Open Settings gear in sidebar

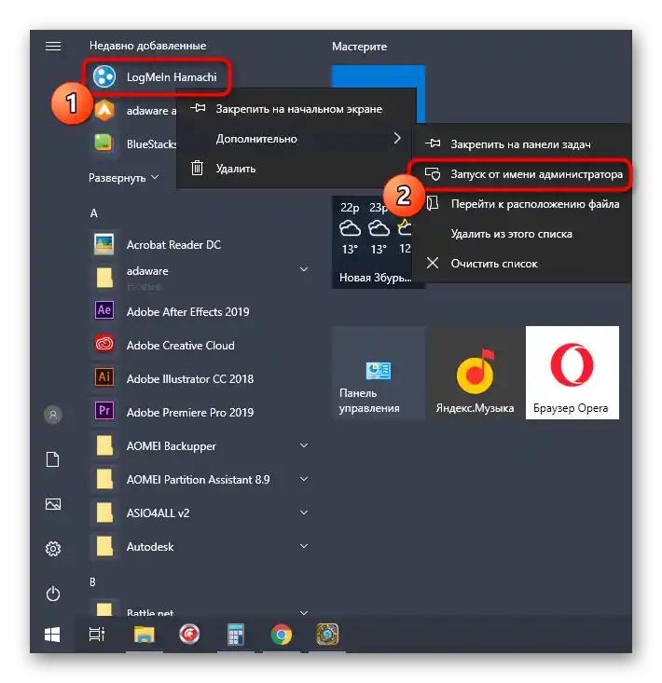point(53,549)
